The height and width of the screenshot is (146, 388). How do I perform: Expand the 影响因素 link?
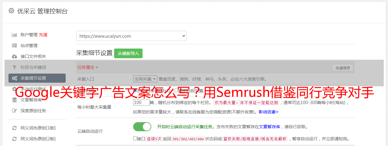click(268, 112)
